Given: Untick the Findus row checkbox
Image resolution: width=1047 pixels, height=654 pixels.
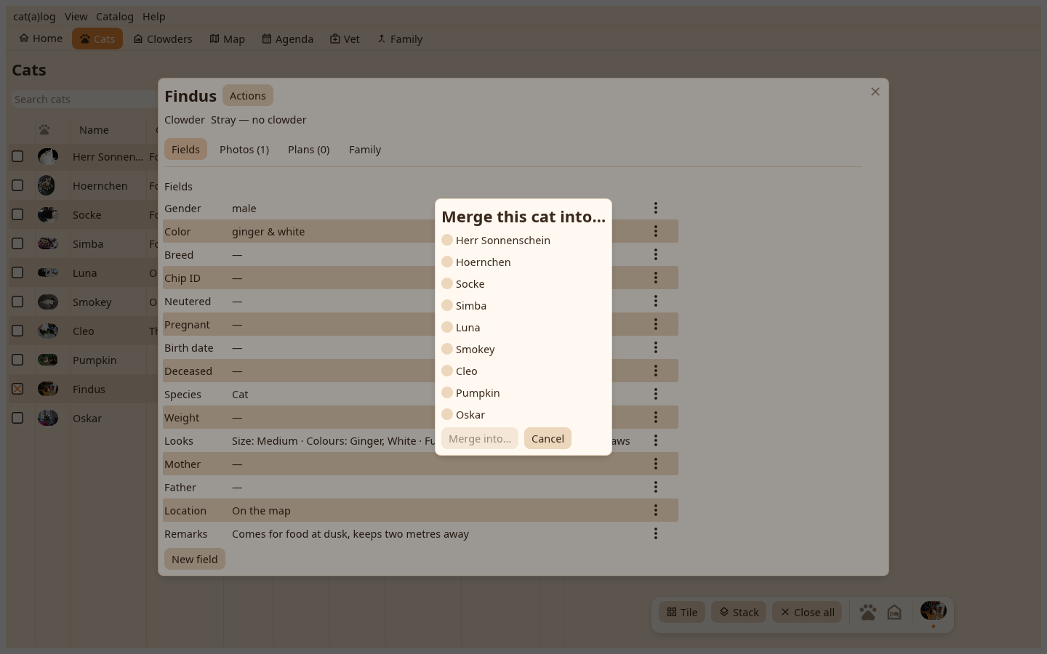Looking at the screenshot, I should tap(17, 389).
